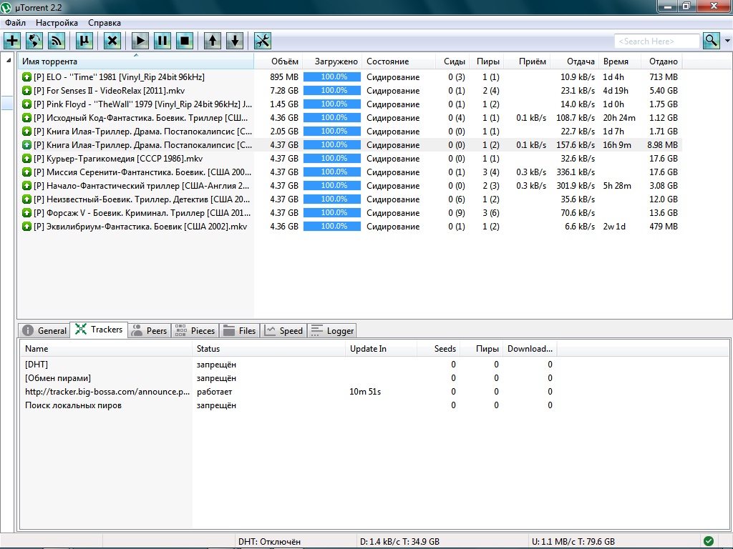733x549 pixels.
Task: Open the RSS feed icon
Action: pyautogui.click(x=56, y=41)
